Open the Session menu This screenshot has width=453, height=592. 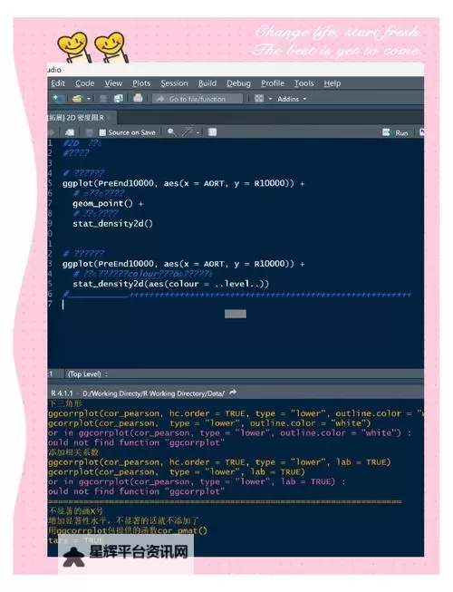point(174,83)
